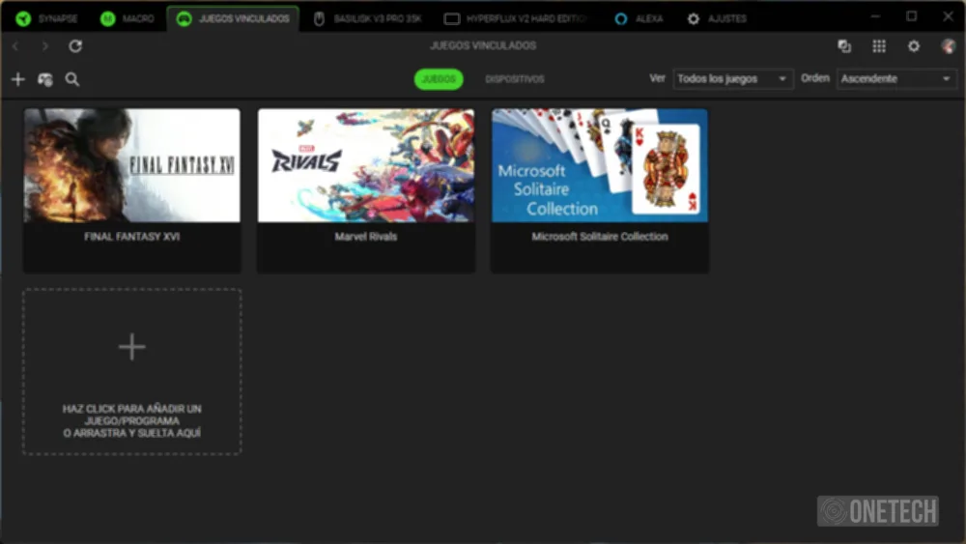Click the FINAL FANTASY XVI title label
The image size is (966, 544).
131,237
